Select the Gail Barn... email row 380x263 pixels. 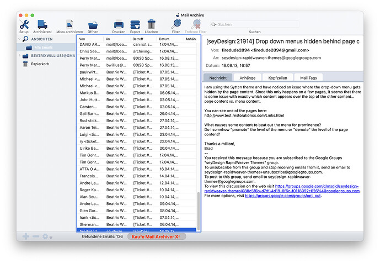coord(136,114)
